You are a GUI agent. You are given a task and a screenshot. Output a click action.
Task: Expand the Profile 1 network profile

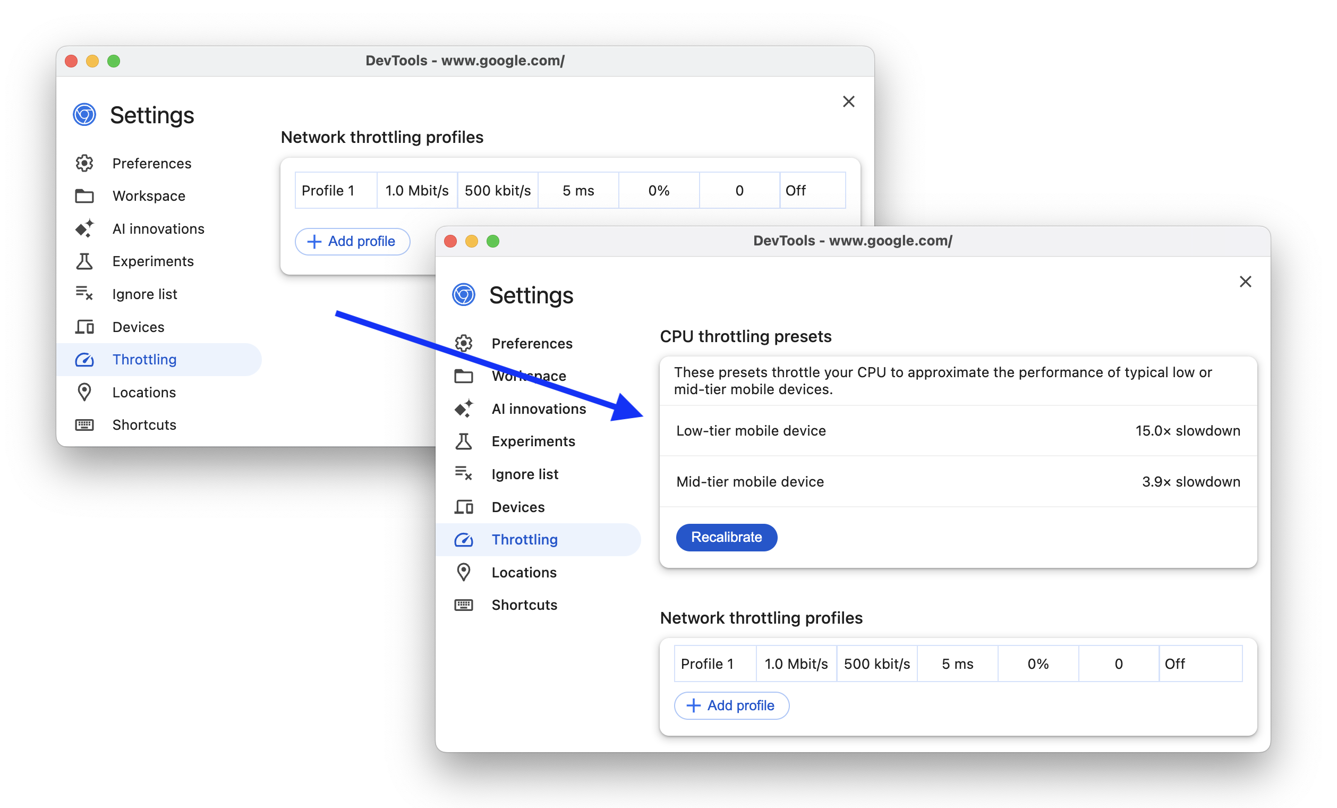706,663
